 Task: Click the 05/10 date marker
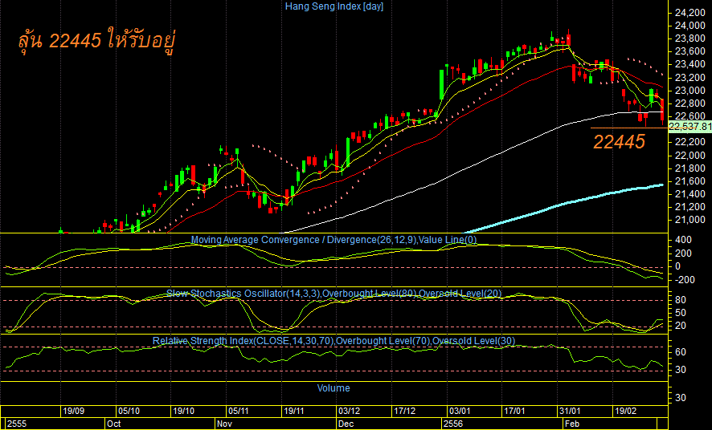click(129, 411)
